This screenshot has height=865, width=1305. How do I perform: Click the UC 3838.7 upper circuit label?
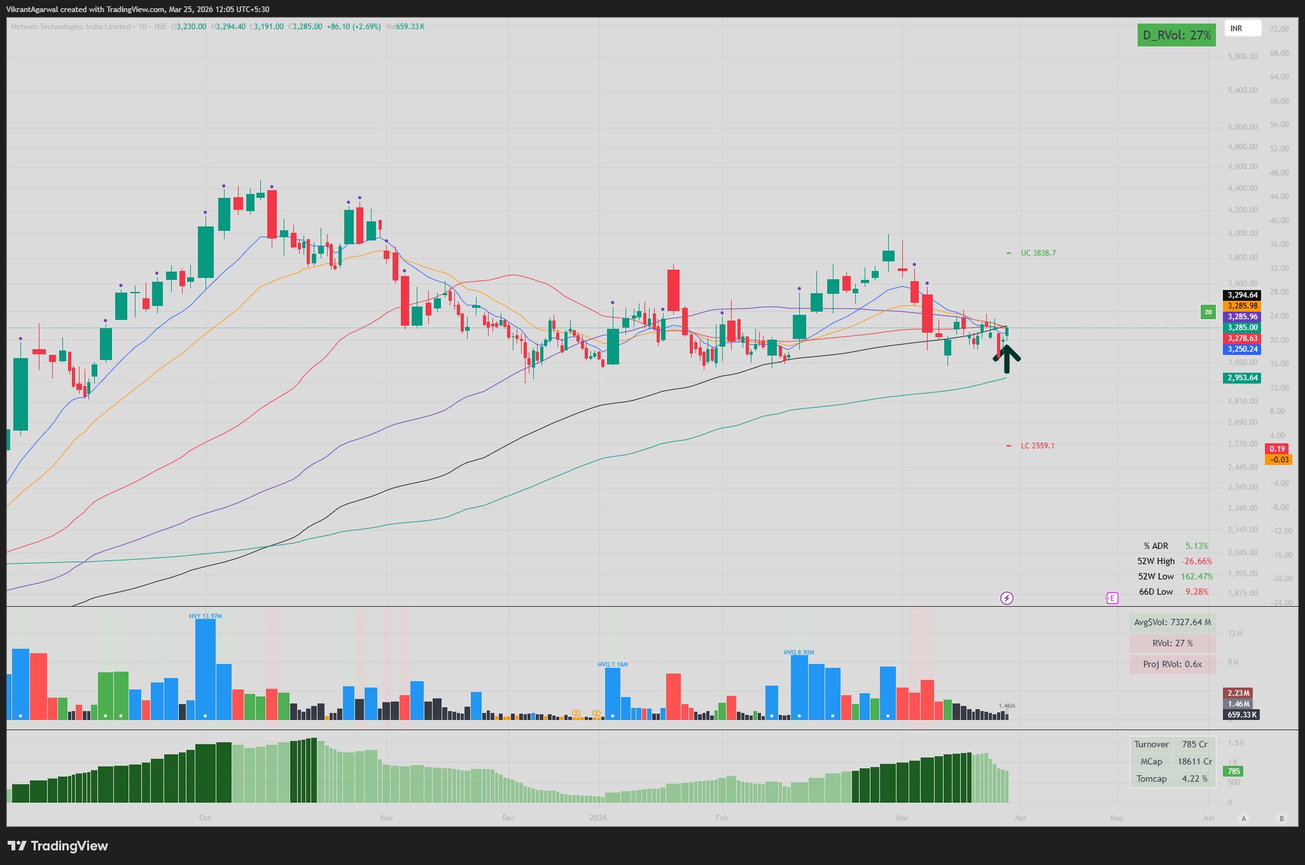click(1038, 253)
